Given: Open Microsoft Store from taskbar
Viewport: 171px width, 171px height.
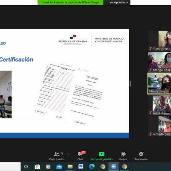Looking at the screenshot, I should pos(37,166).
